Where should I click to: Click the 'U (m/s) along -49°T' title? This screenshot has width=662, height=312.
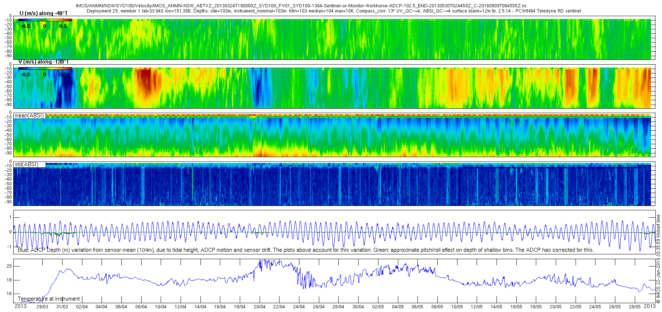(43, 13)
